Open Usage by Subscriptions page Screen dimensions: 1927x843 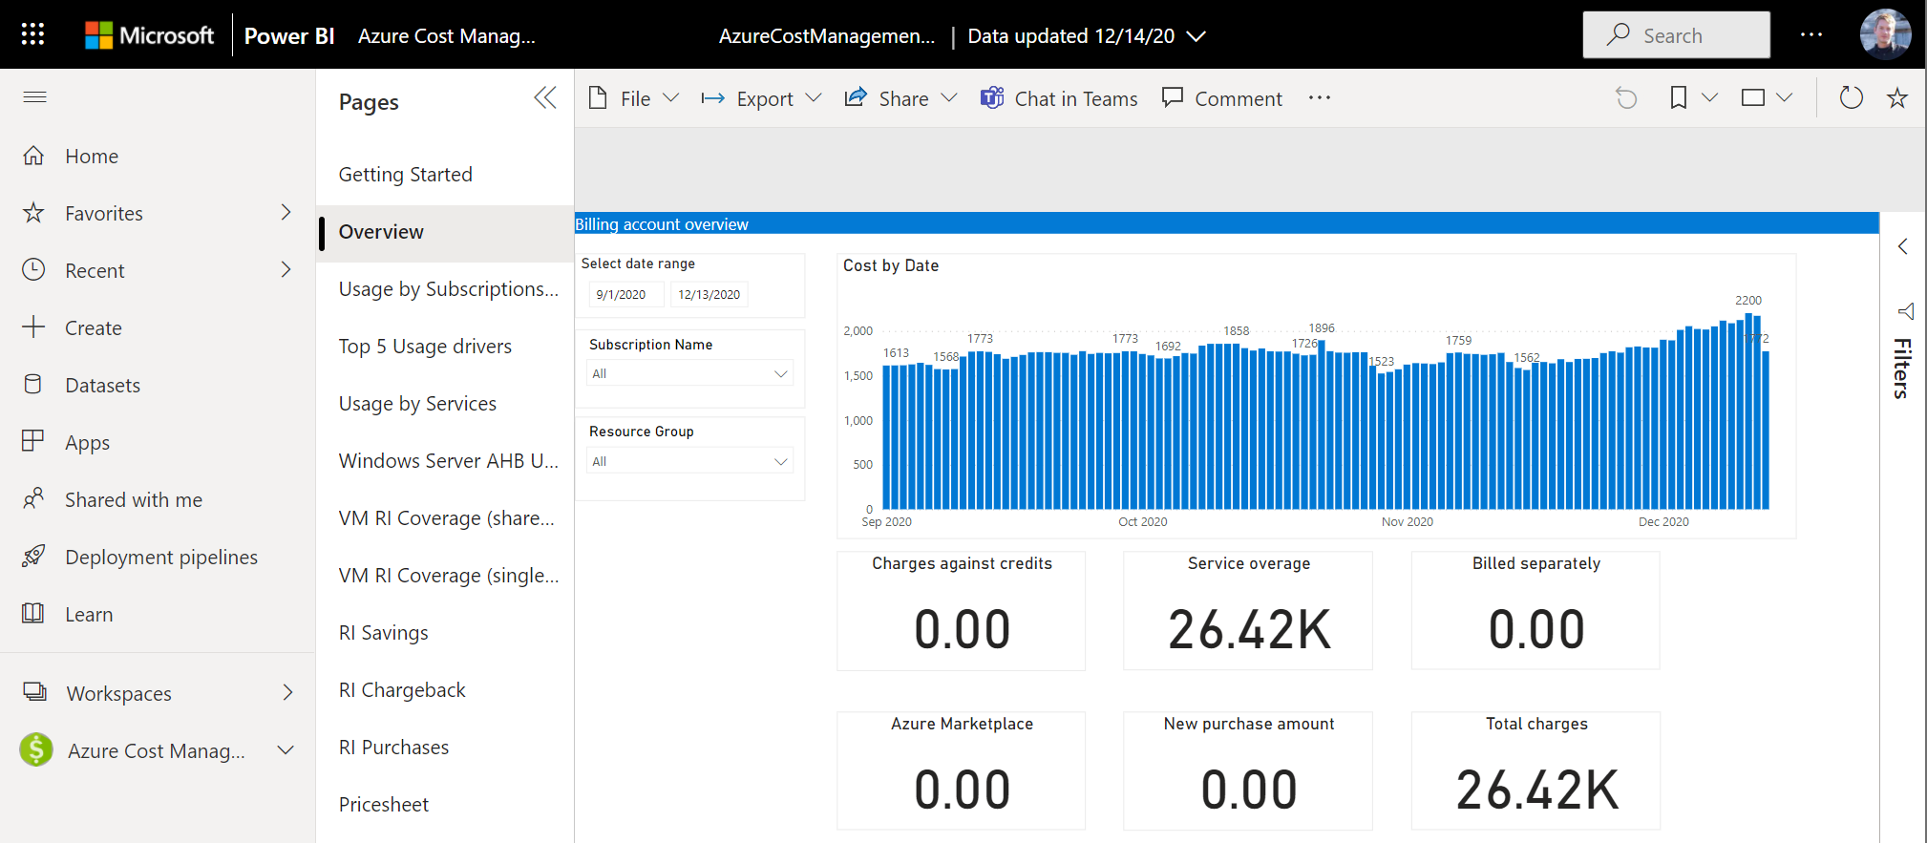(445, 289)
